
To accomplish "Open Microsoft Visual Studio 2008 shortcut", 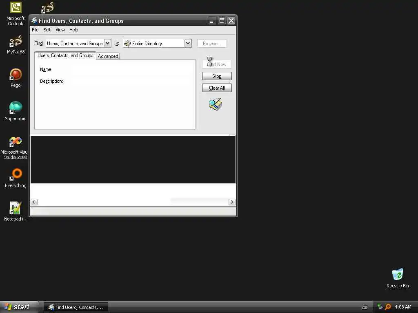I will pos(15,148).
